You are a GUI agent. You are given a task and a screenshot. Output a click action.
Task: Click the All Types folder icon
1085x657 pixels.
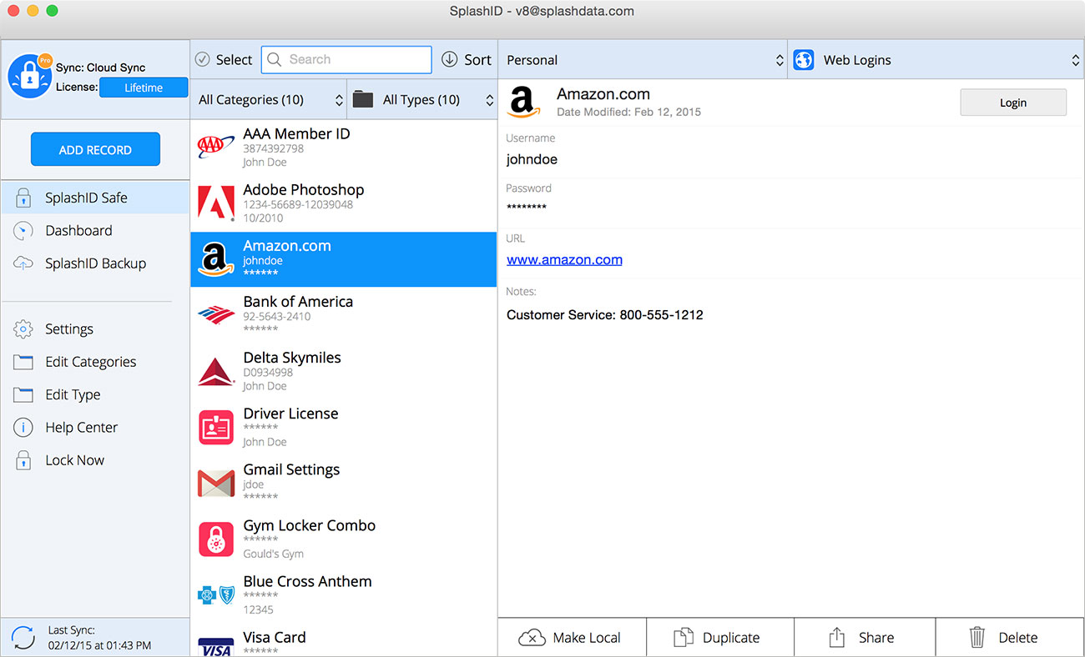coord(363,100)
